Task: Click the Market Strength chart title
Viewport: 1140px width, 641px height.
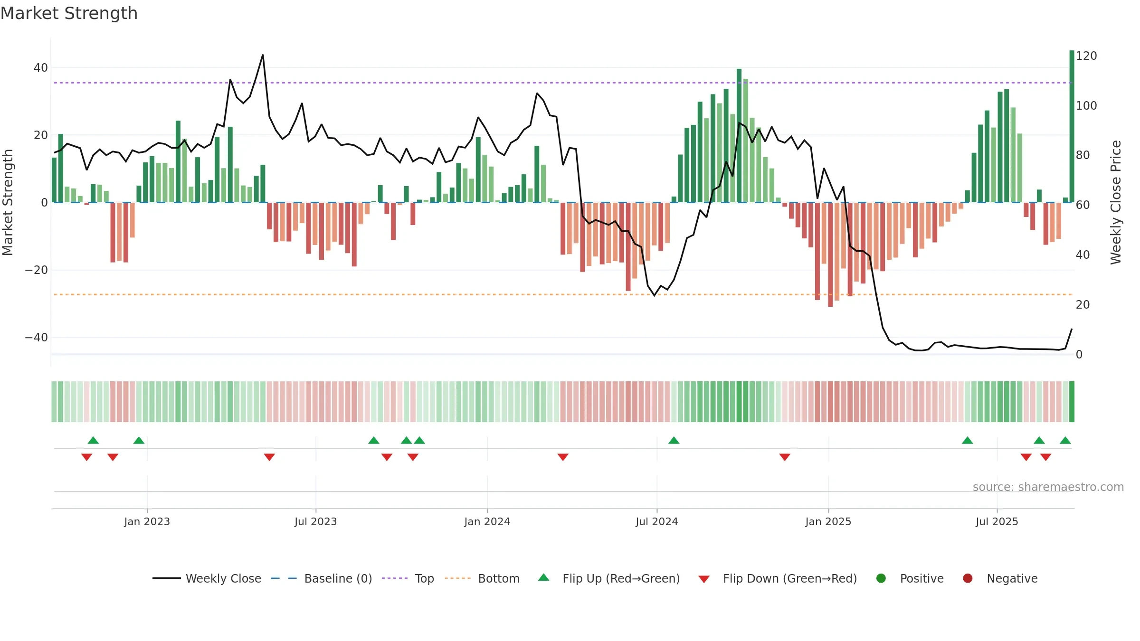Action: 69,13
